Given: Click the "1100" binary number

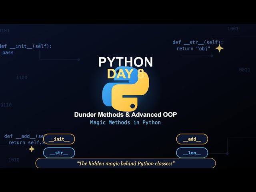Looking at the screenshot, I should [22, 77].
